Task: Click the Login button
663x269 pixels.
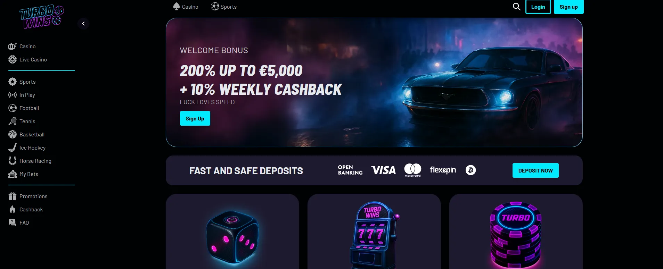Action: tap(538, 7)
